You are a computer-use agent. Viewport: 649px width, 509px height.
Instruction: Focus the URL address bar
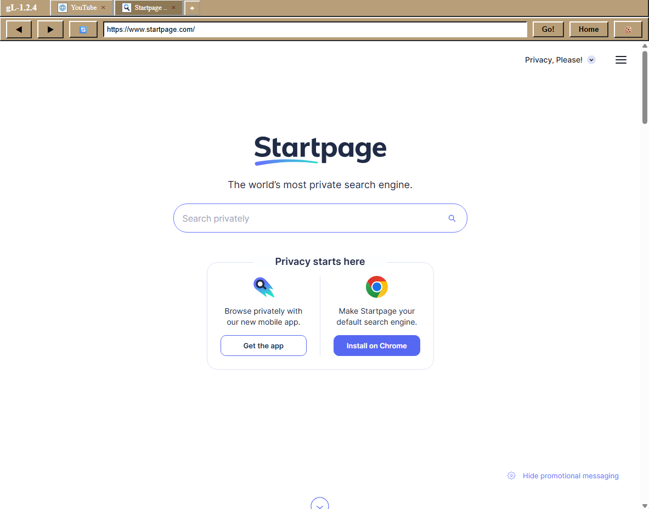[x=315, y=30]
